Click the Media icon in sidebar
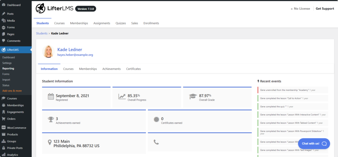 (x=4, y=21)
